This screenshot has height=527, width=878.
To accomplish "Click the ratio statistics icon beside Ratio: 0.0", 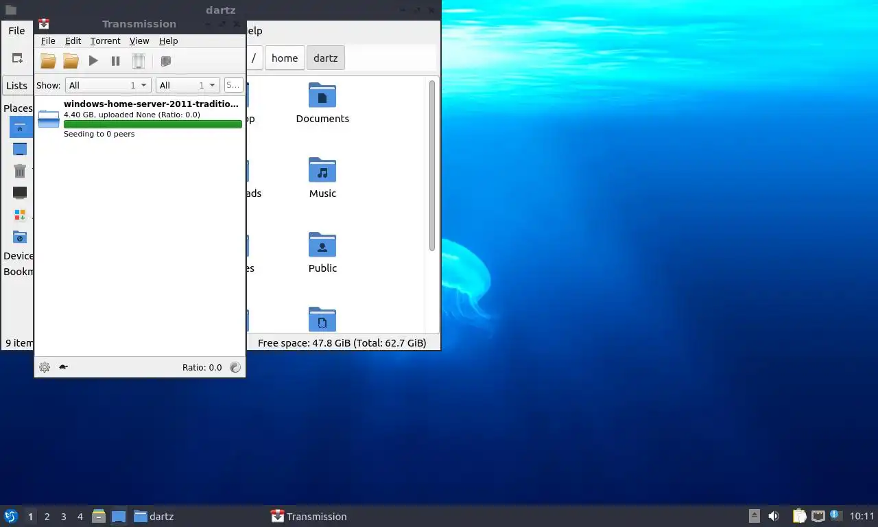I will tap(235, 367).
